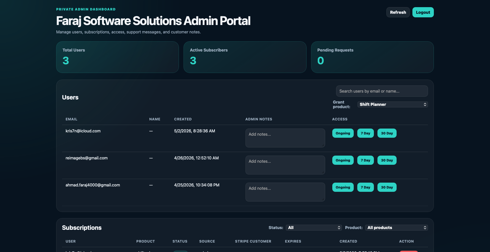Image resolution: width=490 pixels, height=252 pixels.
Task: Click the PRODUCT column header in Subscriptions
Action: pos(145,241)
